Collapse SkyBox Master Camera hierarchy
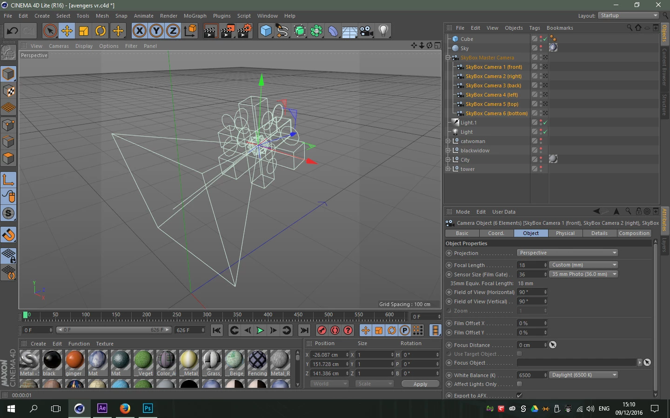The image size is (670, 418). (x=448, y=58)
